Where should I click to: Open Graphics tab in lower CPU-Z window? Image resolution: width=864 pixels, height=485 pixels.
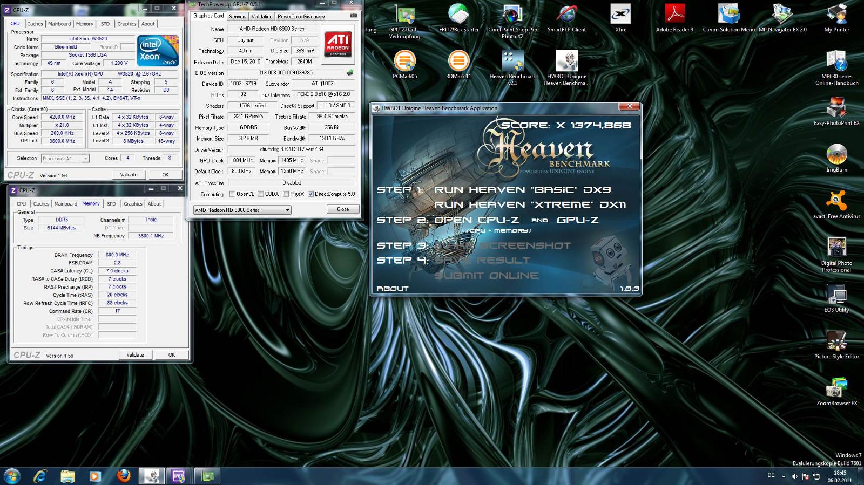[x=133, y=204]
